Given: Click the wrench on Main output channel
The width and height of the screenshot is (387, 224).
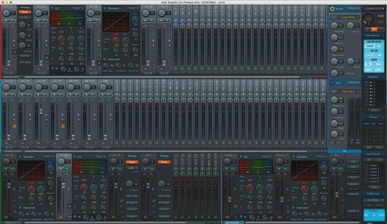Looking at the screenshot, I should 343,201.
